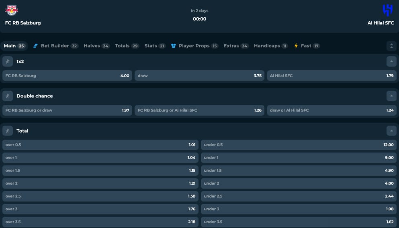The width and height of the screenshot is (399, 228).
Task: Add under 3.5 at 1.62
Action: (x=299, y=222)
